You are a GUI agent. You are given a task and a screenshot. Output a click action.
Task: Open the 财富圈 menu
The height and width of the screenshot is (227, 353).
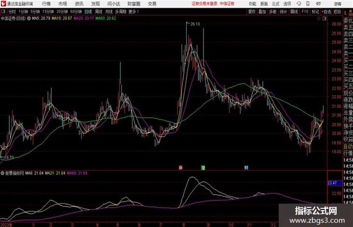point(134,4)
